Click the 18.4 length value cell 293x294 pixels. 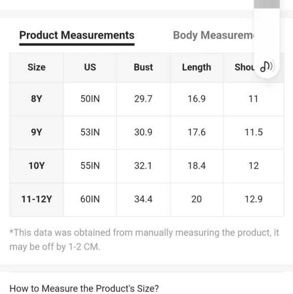click(196, 166)
